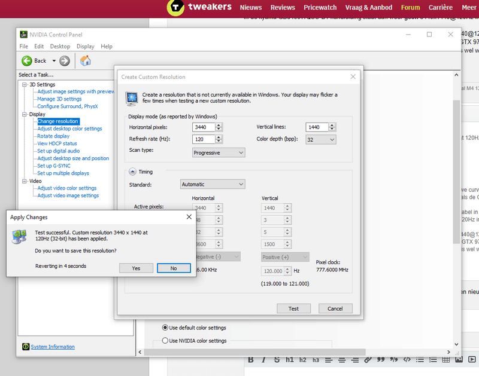Insert code block using code icon

tap(407, 359)
